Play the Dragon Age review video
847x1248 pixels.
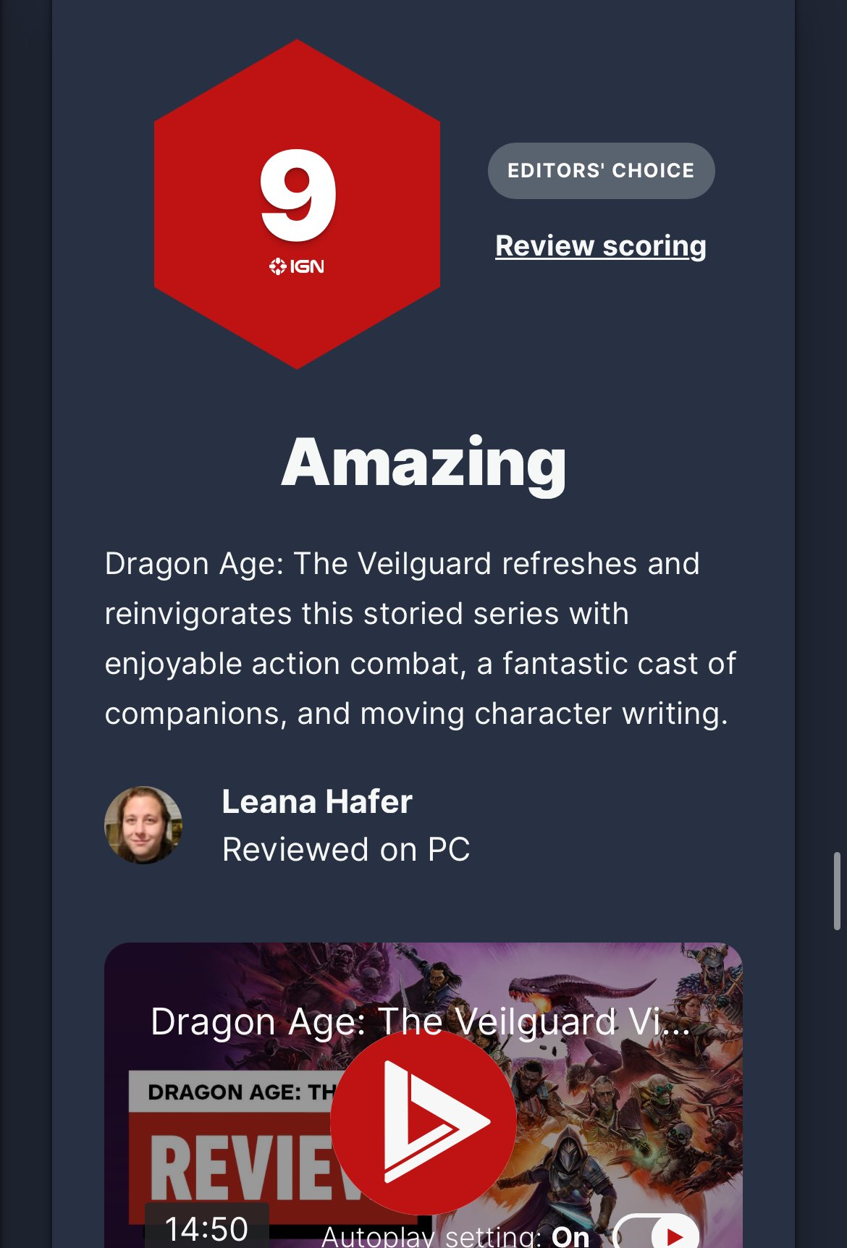tap(423, 1121)
